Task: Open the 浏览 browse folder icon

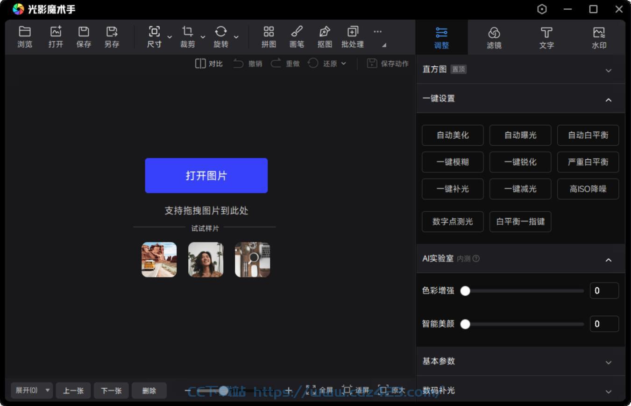Action: click(25, 31)
